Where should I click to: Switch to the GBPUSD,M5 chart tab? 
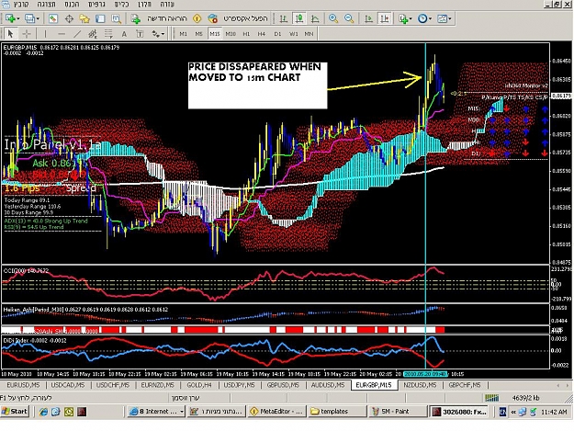283,385
